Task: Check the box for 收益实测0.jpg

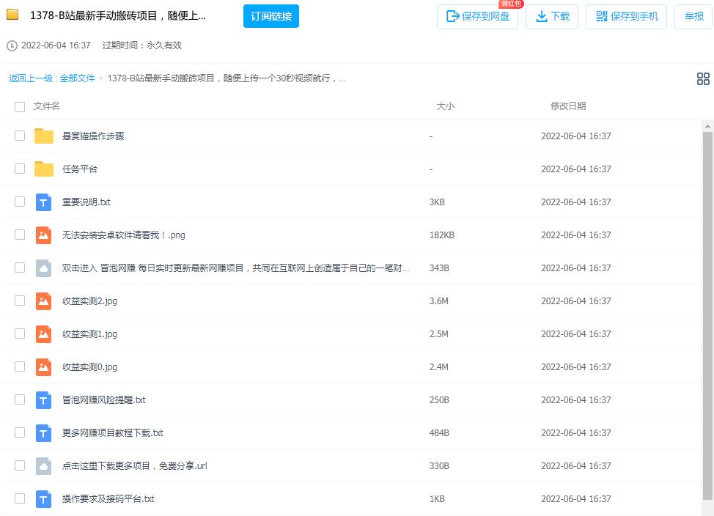Action: [x=20, y=366]
